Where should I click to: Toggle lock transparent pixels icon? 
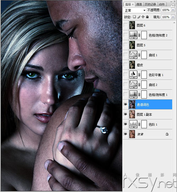pos(135,17)
